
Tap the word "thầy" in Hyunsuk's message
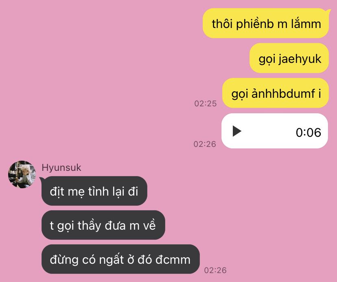[89, 226]
